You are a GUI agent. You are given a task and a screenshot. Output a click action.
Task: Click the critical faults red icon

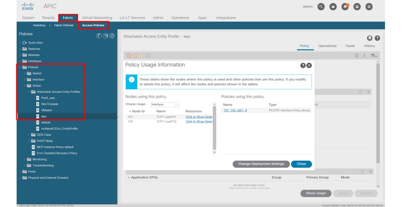point(129,55)
